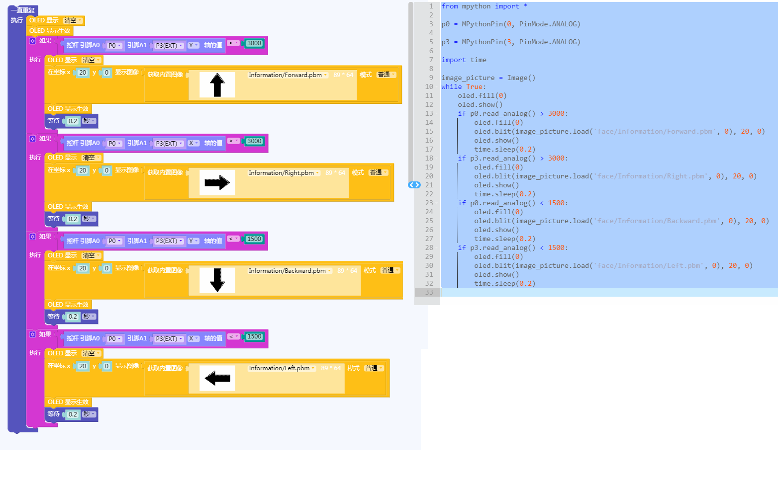778x491 pixels.
Task: Open the gear settings on the Backward if block
Action: (x=32, y=236)
